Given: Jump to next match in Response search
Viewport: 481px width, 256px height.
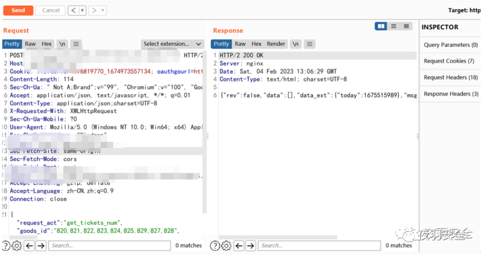Looking at the screenshot, I should [x=251, y=245].
